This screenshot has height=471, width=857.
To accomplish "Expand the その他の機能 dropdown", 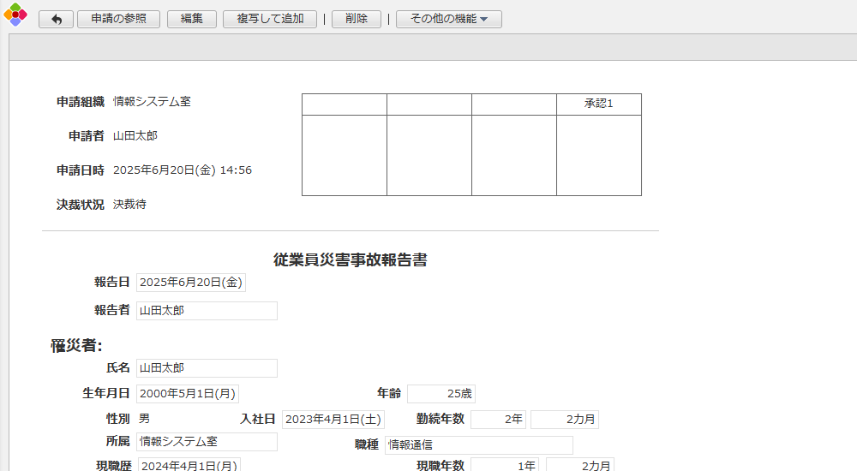I will coord(448,20).
